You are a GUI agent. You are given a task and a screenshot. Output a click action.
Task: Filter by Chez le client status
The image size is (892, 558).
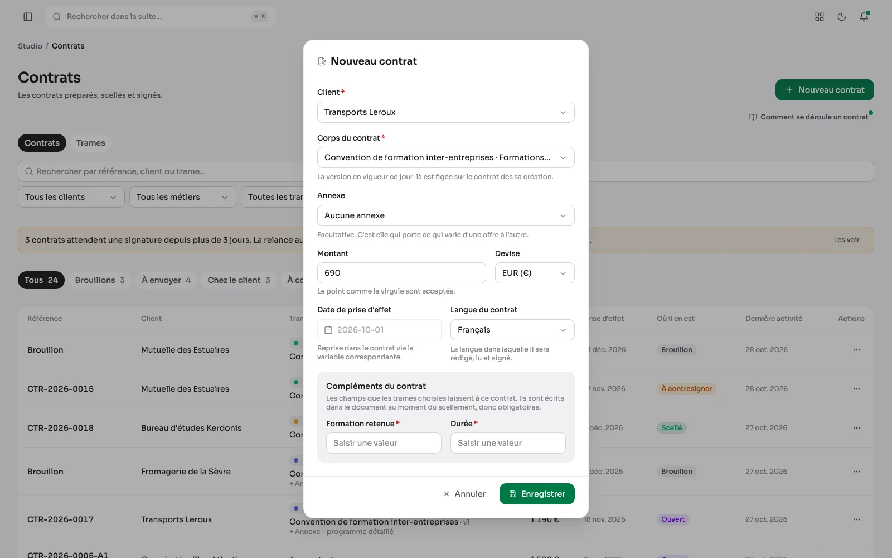[x=239, y=280]
